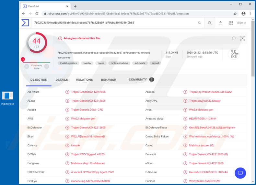Reload the page with refresh icon
The image size is (256, 185).
(x=37, y=14)
